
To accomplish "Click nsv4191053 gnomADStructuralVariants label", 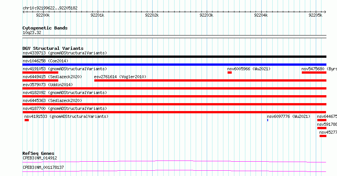I will click(x=65, y=69).
